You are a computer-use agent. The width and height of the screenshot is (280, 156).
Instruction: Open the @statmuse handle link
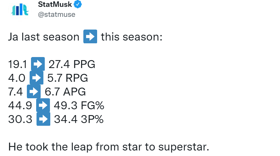tap(56, 14)
